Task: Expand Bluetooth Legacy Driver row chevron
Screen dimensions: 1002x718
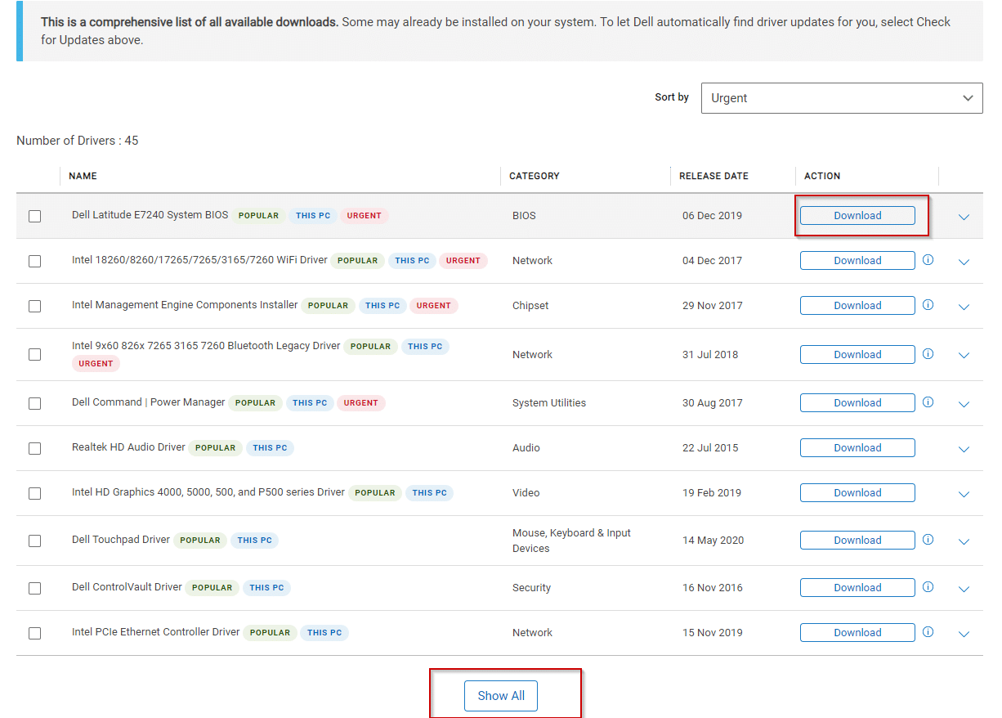Action: (x=964, y=355)
